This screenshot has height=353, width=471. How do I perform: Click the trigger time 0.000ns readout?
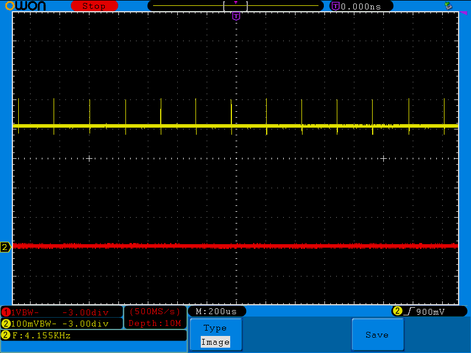pyautogui.click(x=361, y=6)
